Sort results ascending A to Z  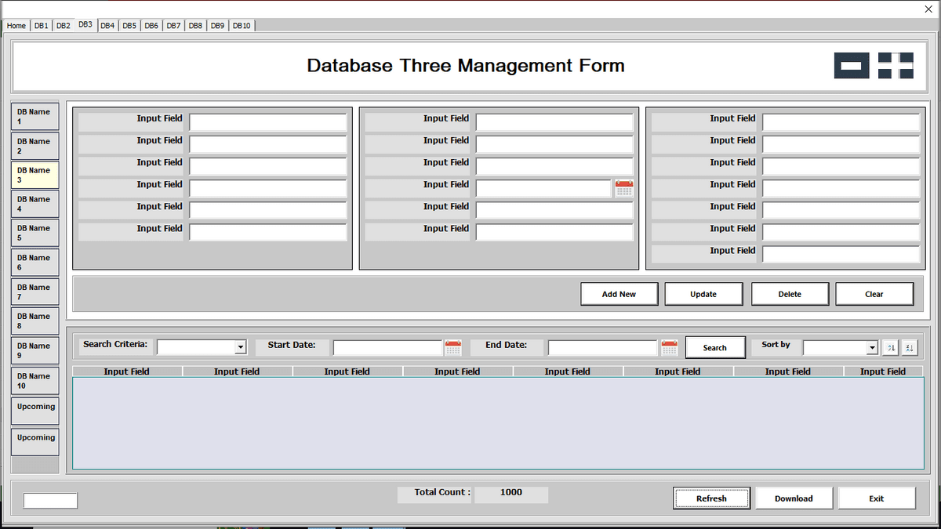click(892, 347)
